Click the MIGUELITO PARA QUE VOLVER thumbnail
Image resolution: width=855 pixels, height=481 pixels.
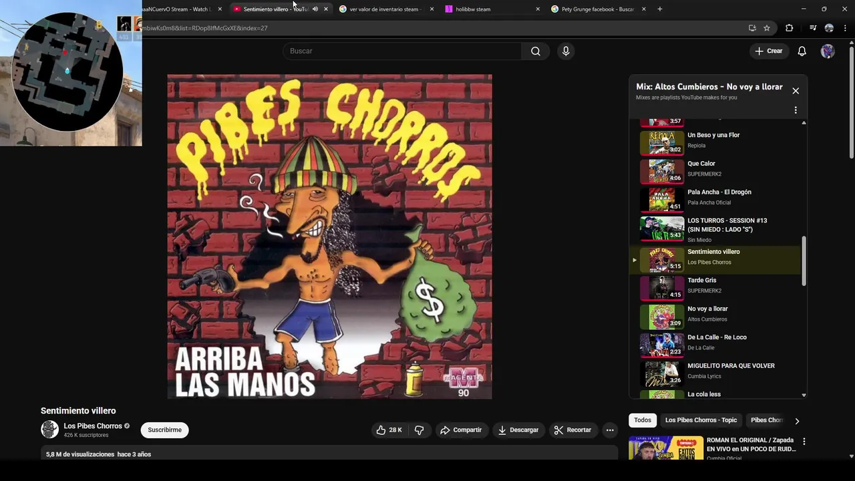(662, 373)
